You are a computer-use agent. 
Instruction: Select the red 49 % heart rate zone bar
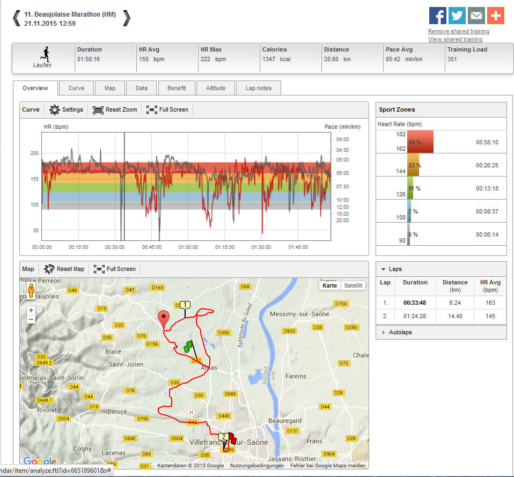click(420, 142)
